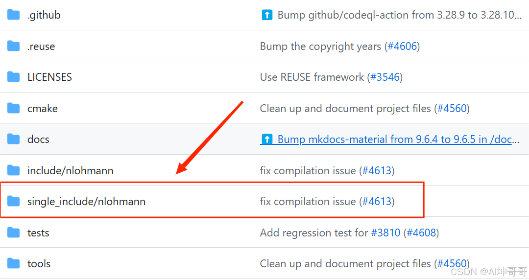Image resolution: width=529 pixels, height=280 pixels.
Task: Open the .github directory name
Action: tap(44, 15)
